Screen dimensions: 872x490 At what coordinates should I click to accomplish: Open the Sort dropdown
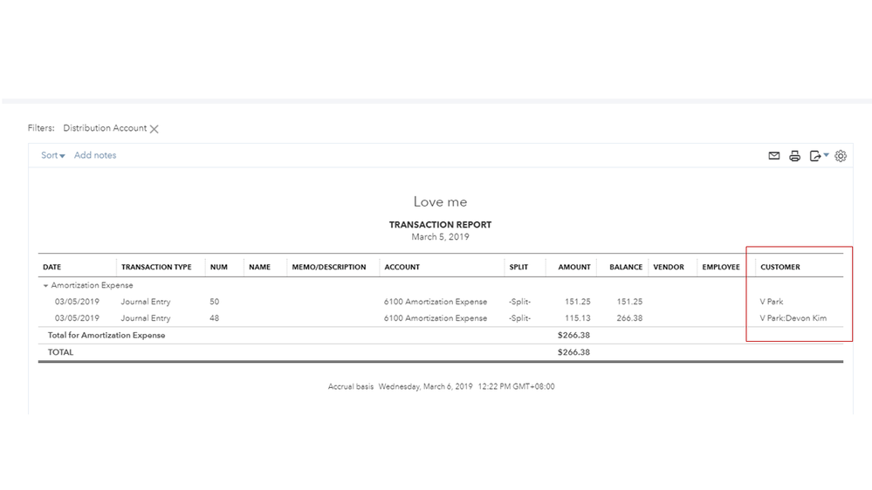coord(53,155)
